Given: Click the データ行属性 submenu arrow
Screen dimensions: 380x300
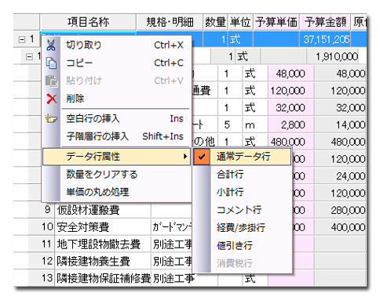Looking at the screenshot, I should point(185,157).
